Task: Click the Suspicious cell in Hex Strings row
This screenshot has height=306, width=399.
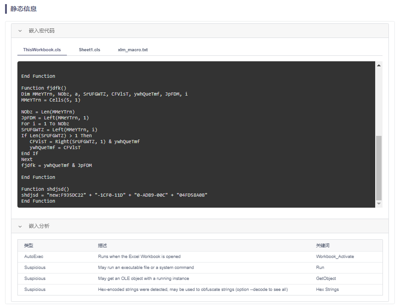Action: point(35,290)
